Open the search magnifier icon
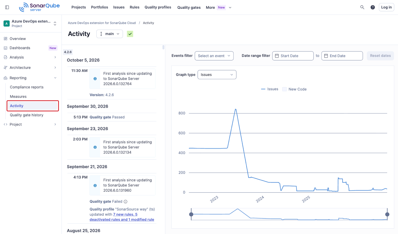This screenshot has width=398, height=234. (x=362, y=7)
